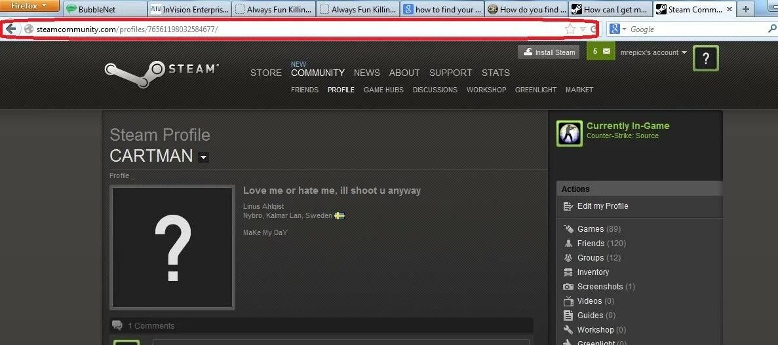
Task: Click the question mark avatar in header
Action: tap(705, 58)
